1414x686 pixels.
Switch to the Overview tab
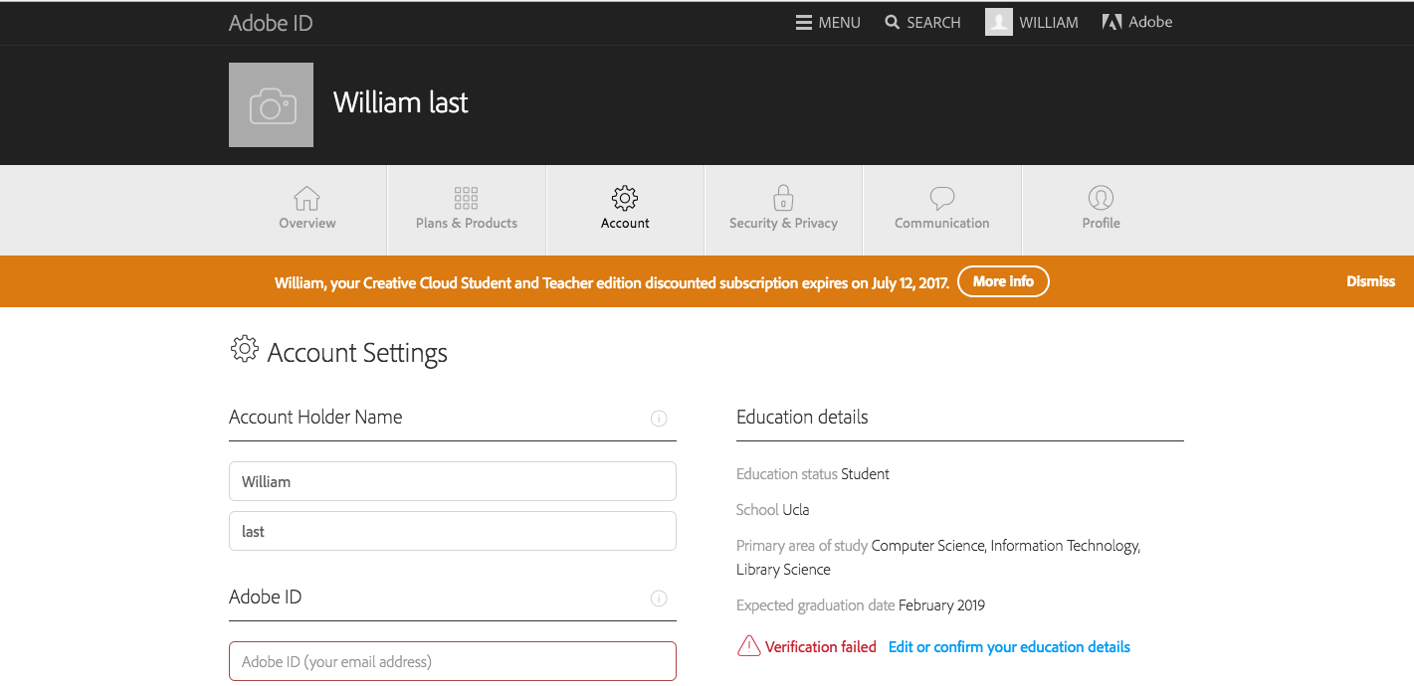(307, 210)
